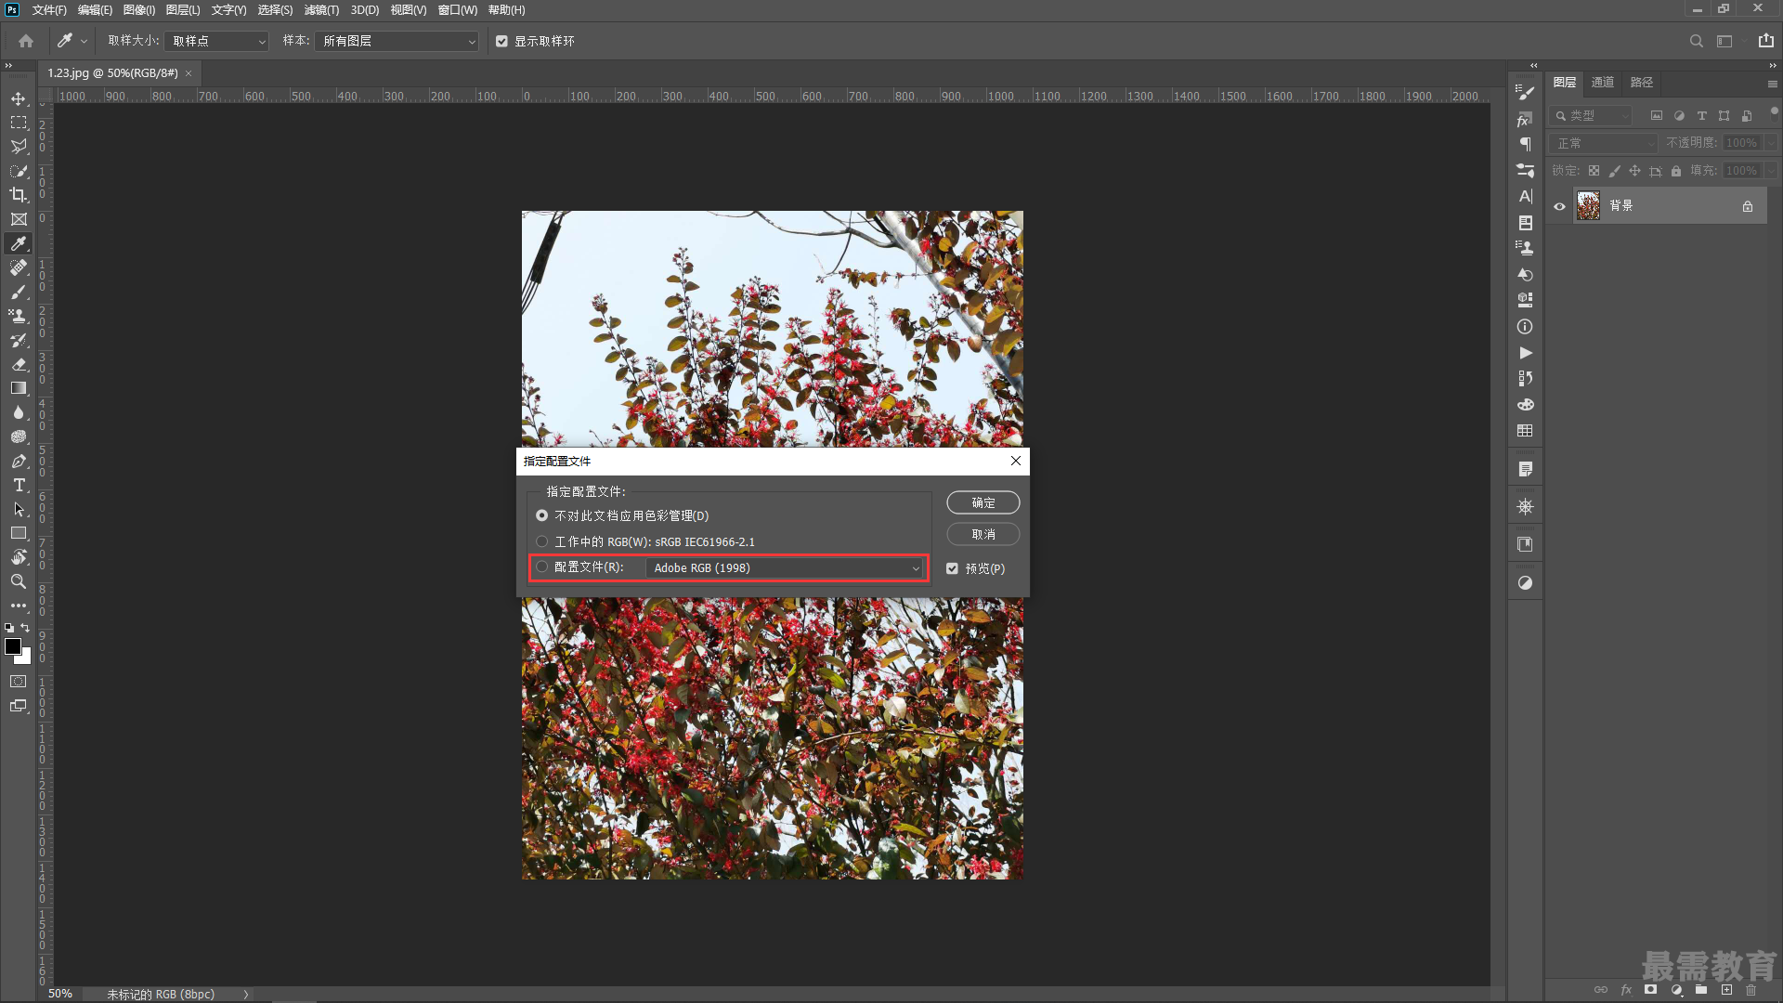Select the Hand tool
1783x1003 pixels.
click(19, 557)
